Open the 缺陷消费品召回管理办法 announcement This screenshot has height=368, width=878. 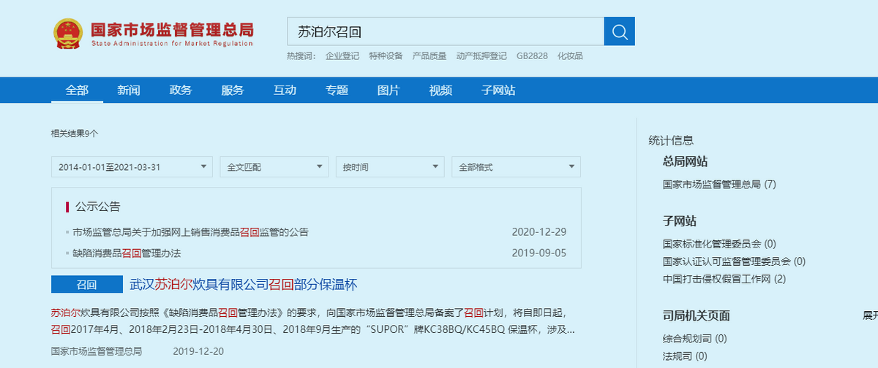coord(127,253)
